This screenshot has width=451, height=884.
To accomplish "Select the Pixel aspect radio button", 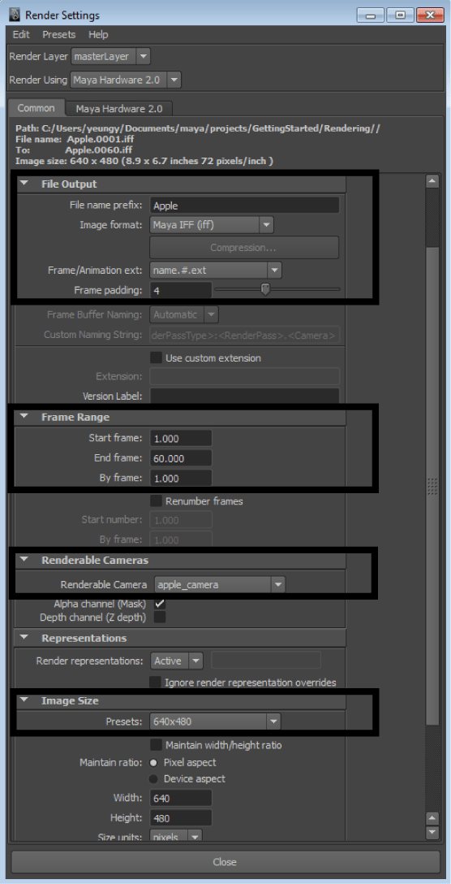I will pos(153,762).
